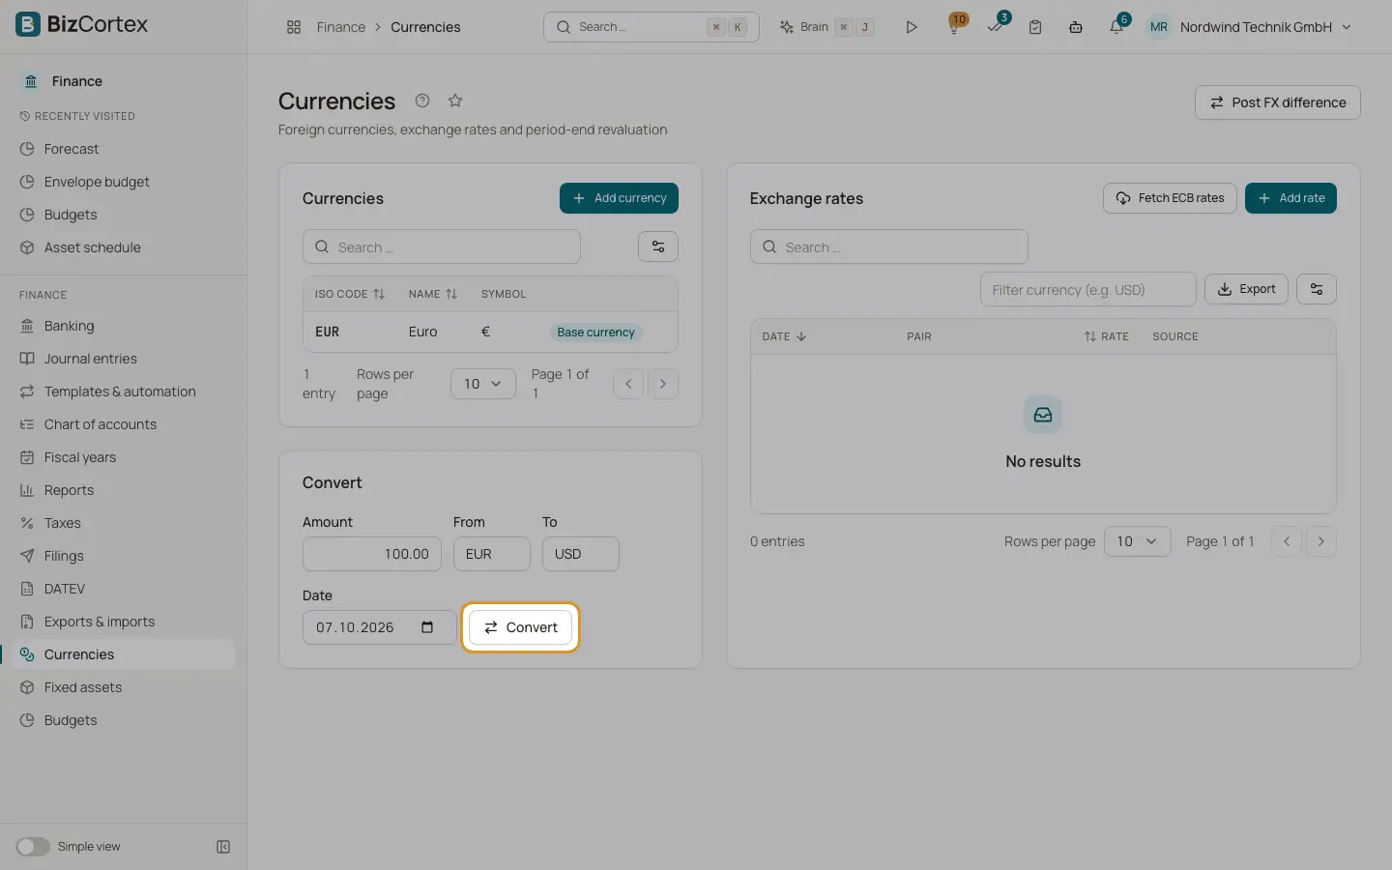Click the Add currency button
Image resolution: width=1392 pixels, height=870 pixels.
(619, 198)
